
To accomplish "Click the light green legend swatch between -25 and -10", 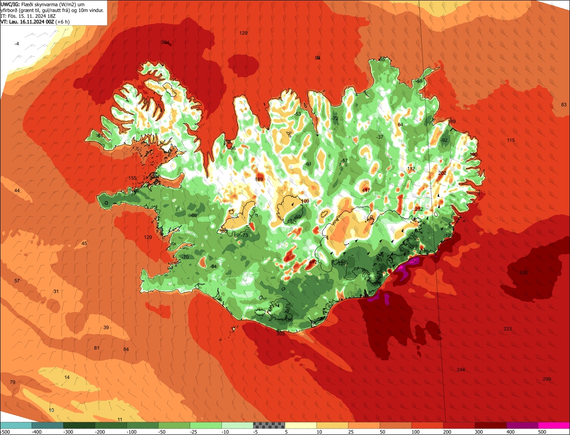I will tap(206, 426).
